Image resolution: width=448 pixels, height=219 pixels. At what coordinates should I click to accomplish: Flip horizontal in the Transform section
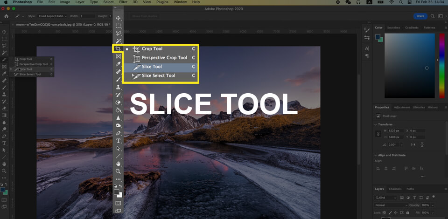click(413, 145)
